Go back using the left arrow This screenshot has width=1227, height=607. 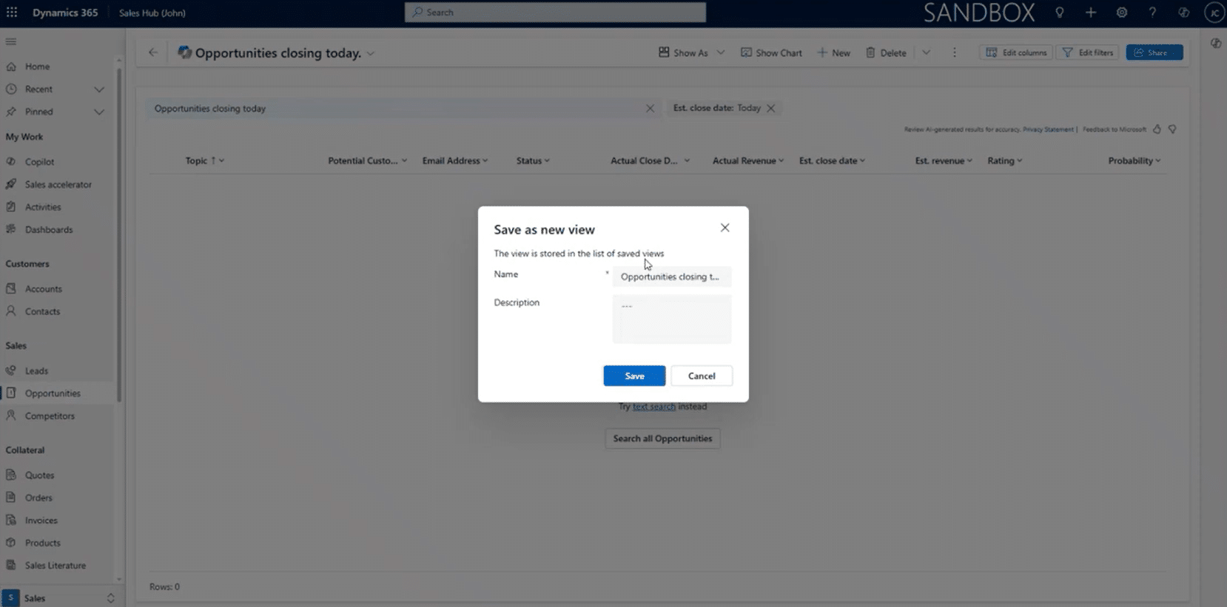(153, 52)
